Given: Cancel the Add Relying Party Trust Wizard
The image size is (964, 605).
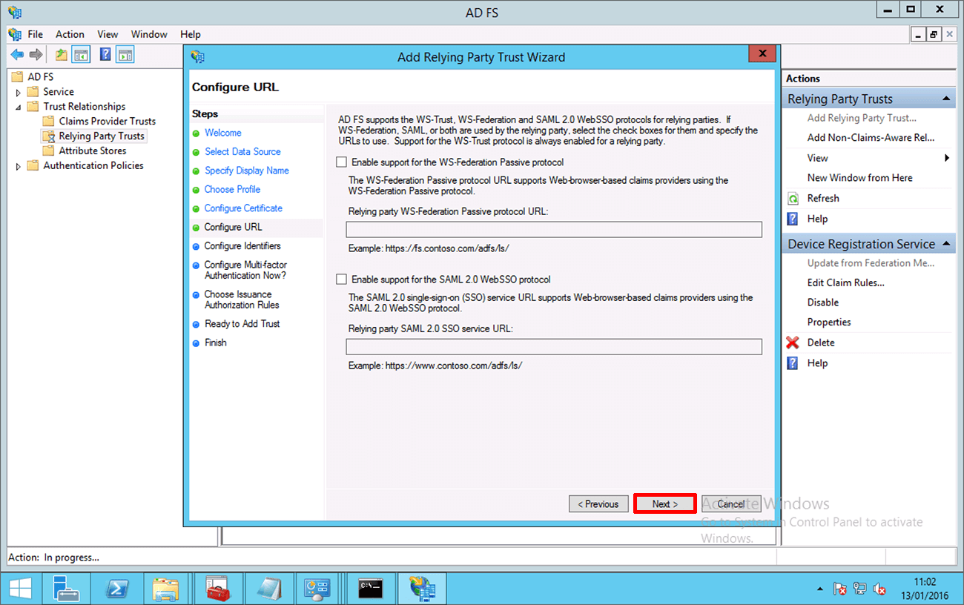Looking at the screenshot, I should pos(731,504).
